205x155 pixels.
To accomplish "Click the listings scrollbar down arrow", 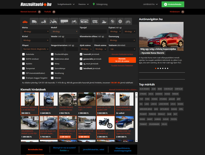I will [x=136, y=141].
